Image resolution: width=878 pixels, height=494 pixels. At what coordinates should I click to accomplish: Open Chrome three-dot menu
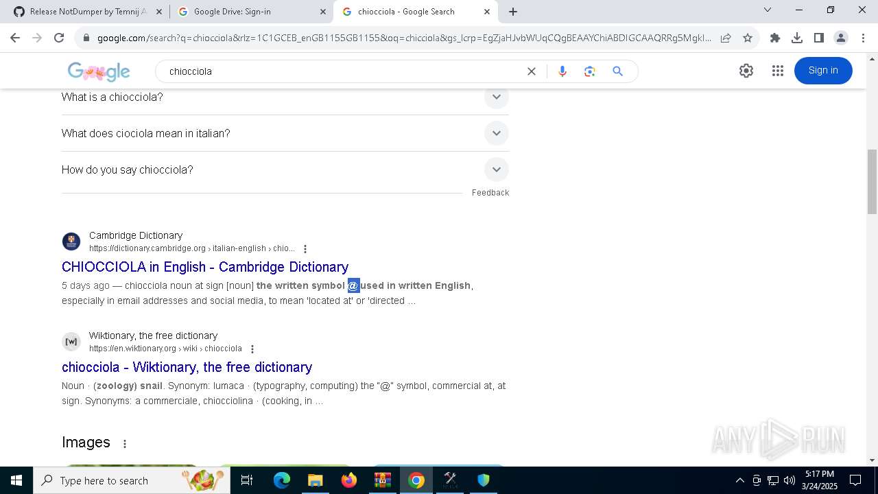pyautogui.click(x=863, y=38)
